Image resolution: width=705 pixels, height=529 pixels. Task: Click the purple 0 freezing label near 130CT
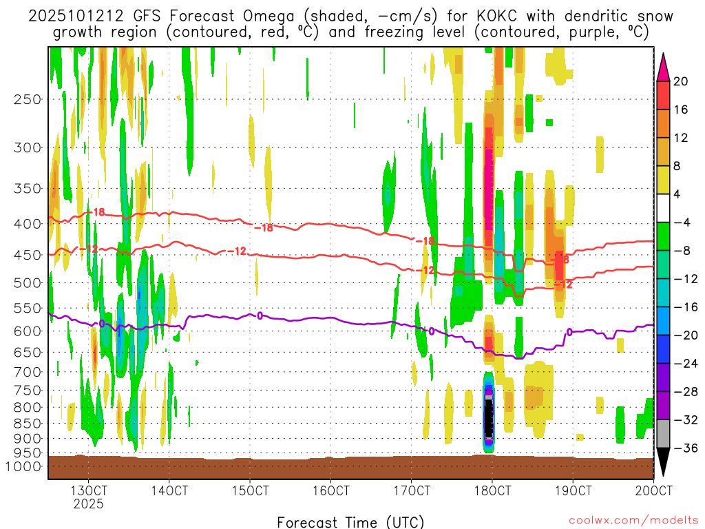(x=102, y=324)
